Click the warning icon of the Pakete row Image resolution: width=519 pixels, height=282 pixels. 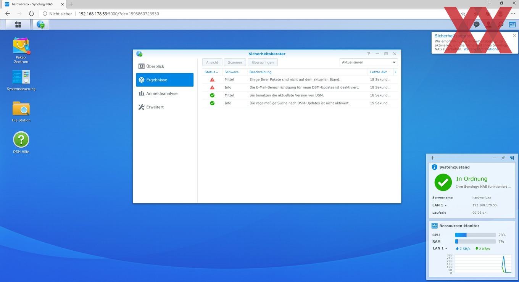click(212, 79)
